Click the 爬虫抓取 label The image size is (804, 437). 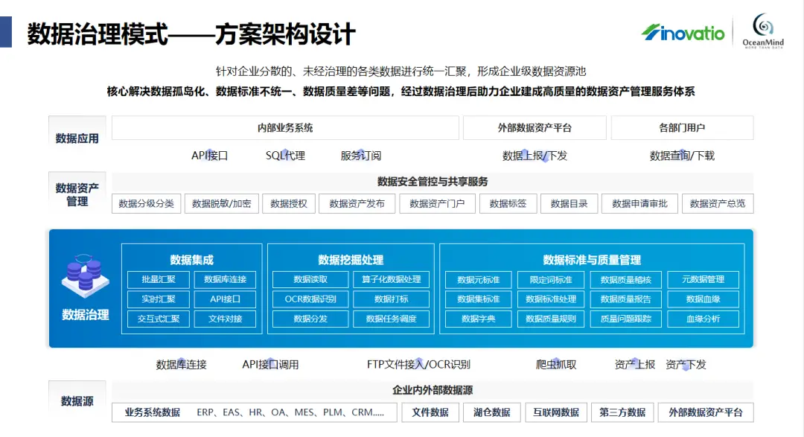pos(556,365)
